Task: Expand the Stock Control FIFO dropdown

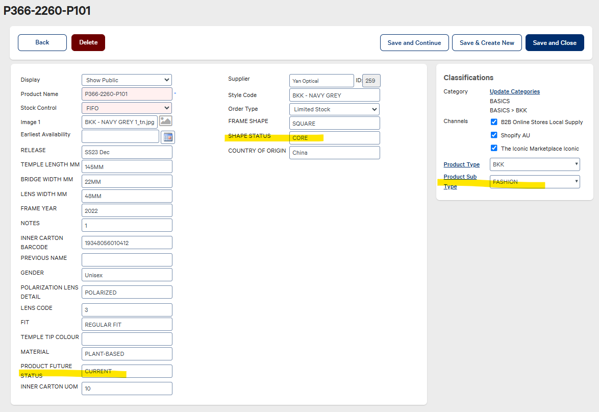Action: (x=127, y=108)
